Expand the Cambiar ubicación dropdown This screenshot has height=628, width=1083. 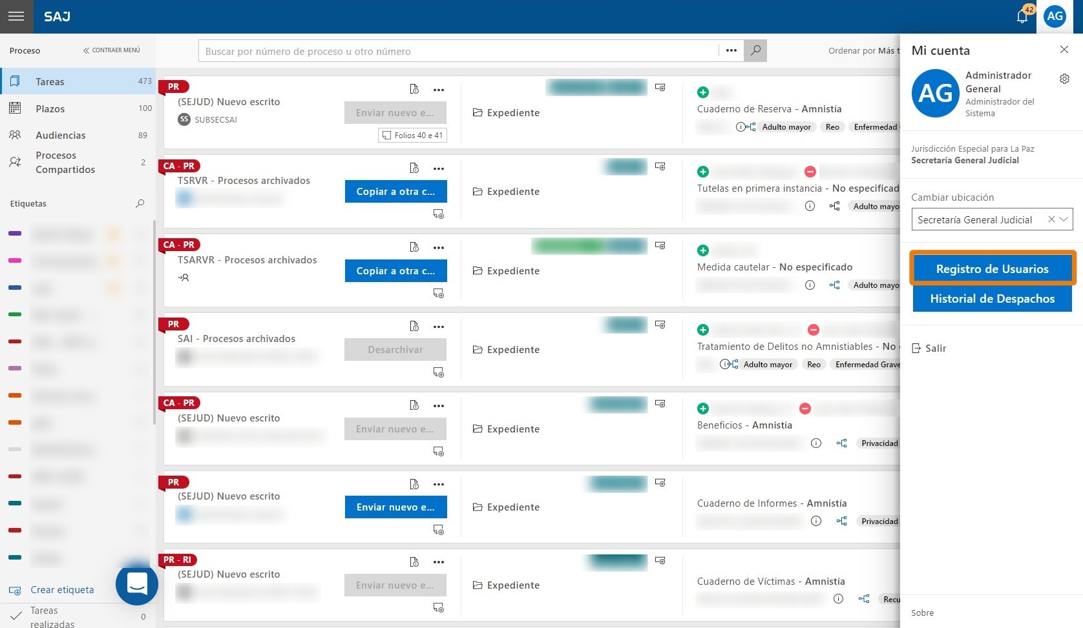point(1064,219)
